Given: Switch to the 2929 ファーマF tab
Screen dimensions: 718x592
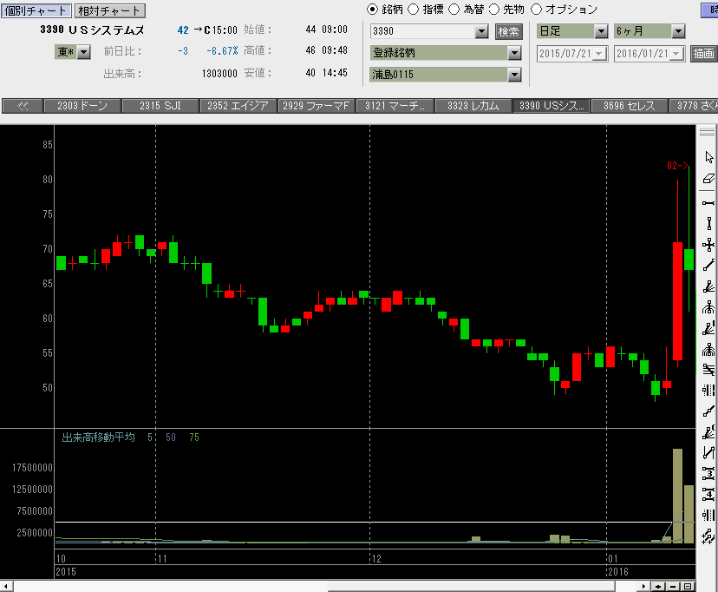Looking at the screenshot, I should 316,106.
